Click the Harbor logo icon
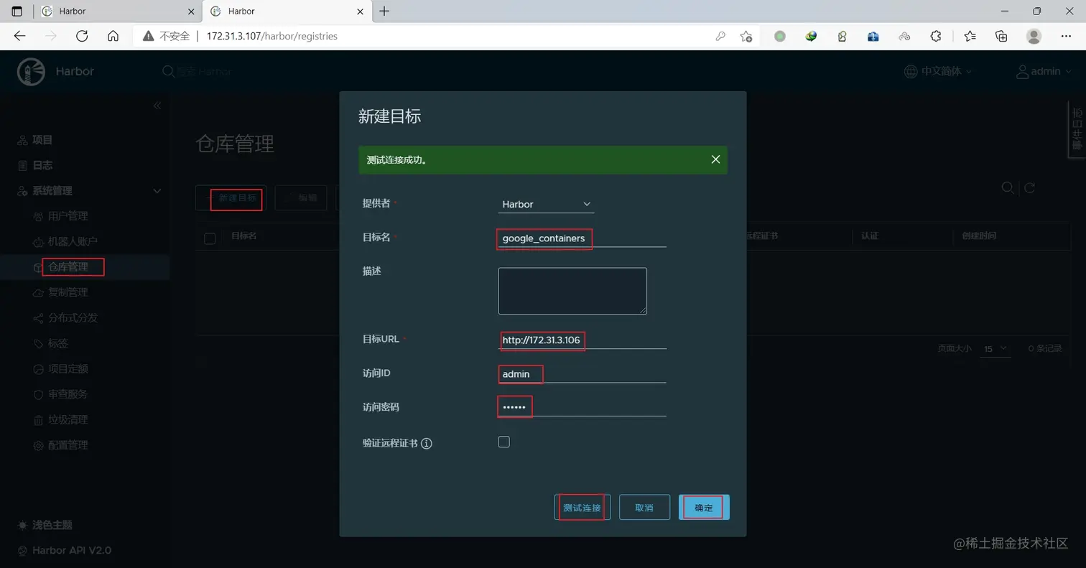1086x568 pixels. [x=30, y=71]
